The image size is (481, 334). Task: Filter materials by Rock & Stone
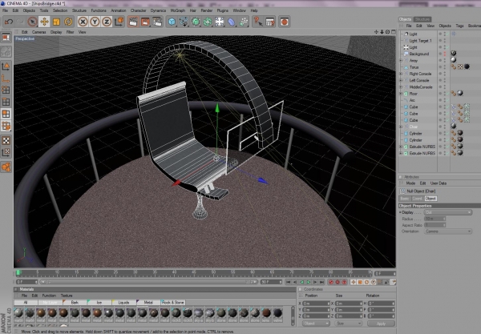pyautogui.click(x=173, y=303)
